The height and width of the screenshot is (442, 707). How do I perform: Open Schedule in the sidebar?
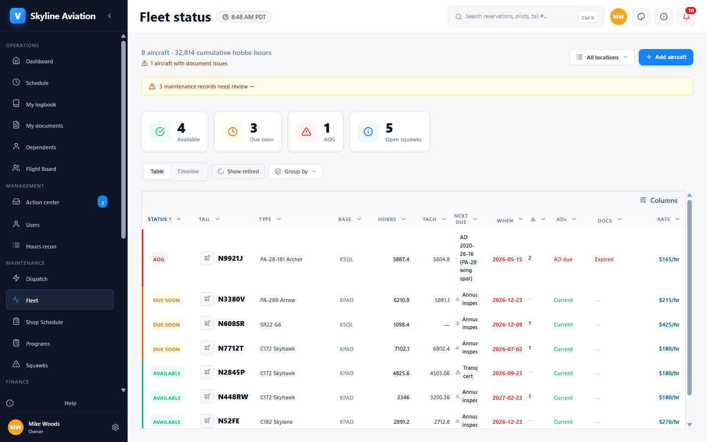click(60, 83)
